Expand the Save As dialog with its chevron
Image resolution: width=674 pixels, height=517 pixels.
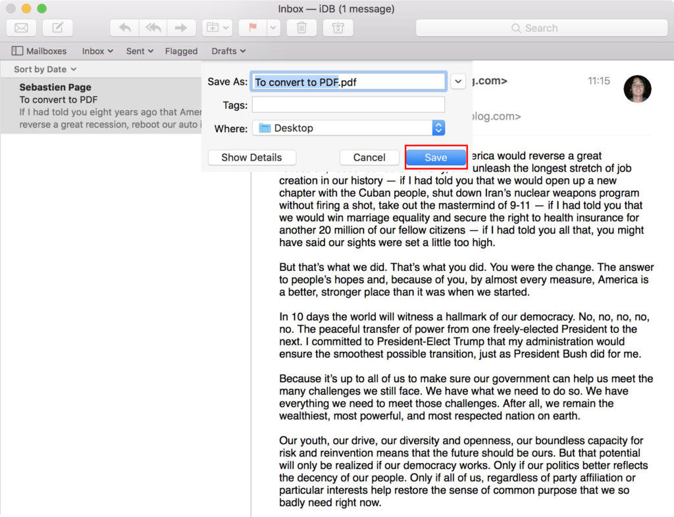coord(458,81)
